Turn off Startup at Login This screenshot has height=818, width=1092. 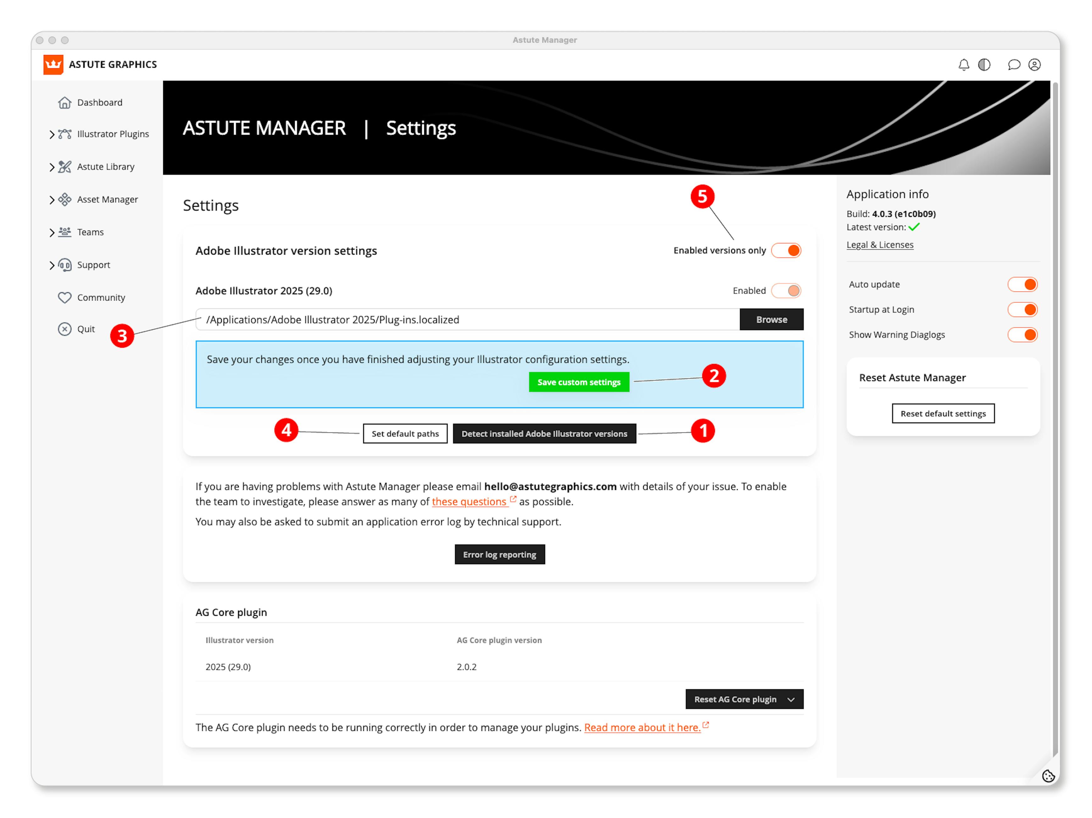[1022, 310]
